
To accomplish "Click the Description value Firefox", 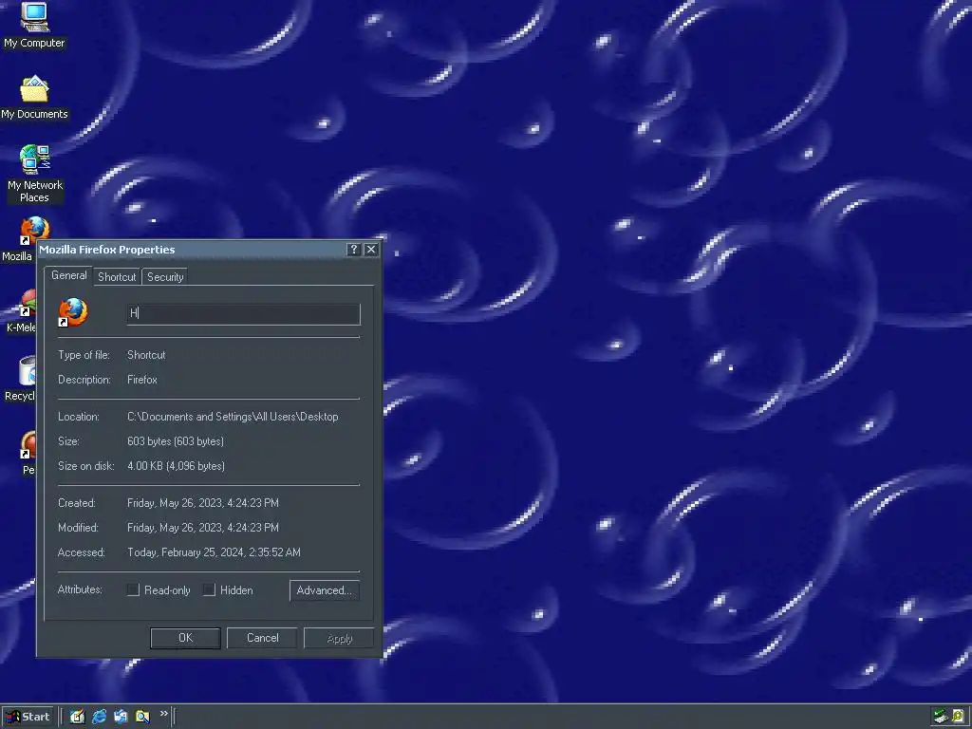I will [x=142, y=380].
